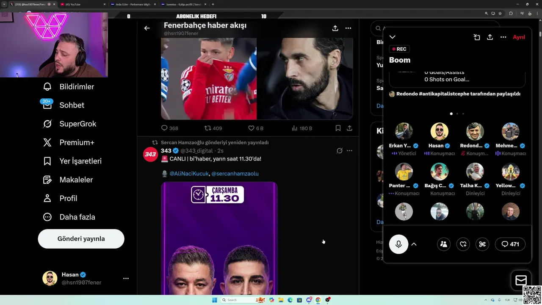Select speaker Panter ... avatar
542x305 pixels.
[x=404, y=172]
